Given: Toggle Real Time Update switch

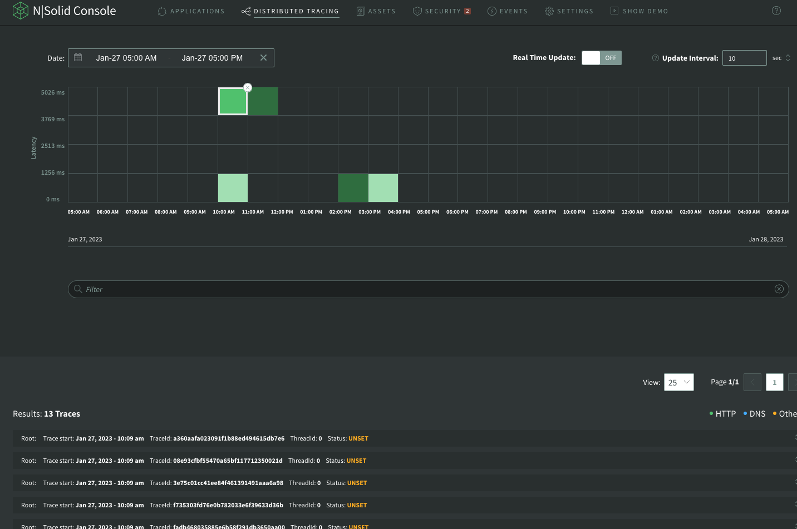Looking at the screenshot, I should click(601, 58).
